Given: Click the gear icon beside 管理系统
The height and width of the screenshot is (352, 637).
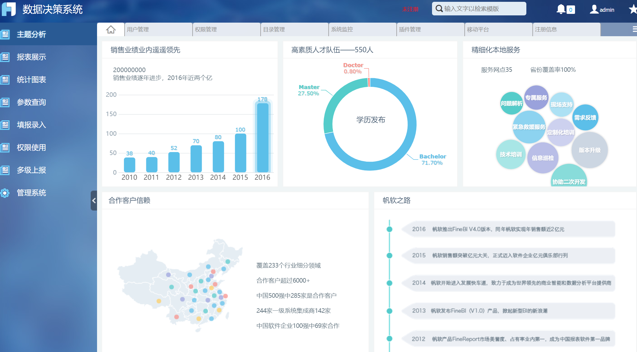Looking at the screenshot, I should (5, 193).
